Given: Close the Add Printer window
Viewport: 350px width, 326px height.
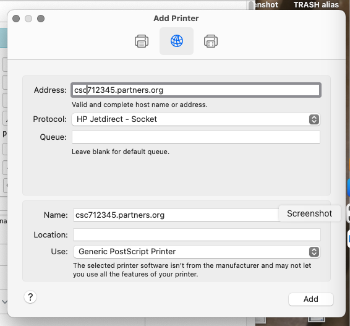Looking at the screenshot, I should pos(16,19).
